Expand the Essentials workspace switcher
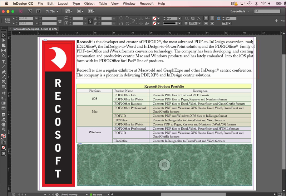286x196 pixels. click(240, 11)
